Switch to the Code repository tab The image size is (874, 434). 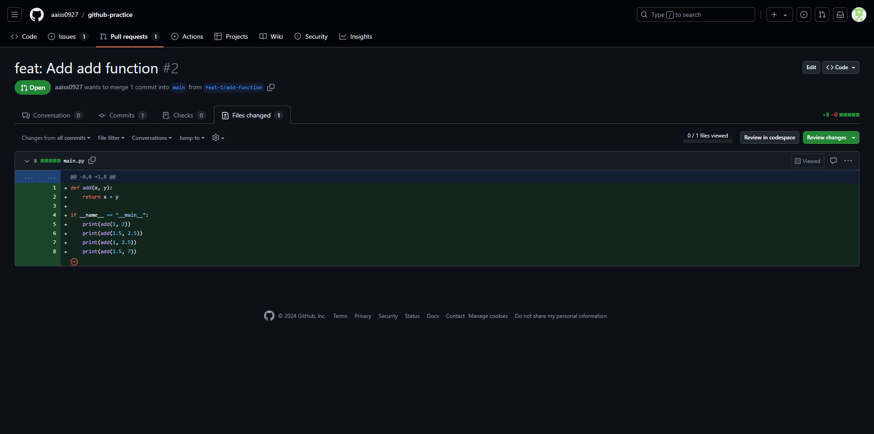tap(24, 36)
